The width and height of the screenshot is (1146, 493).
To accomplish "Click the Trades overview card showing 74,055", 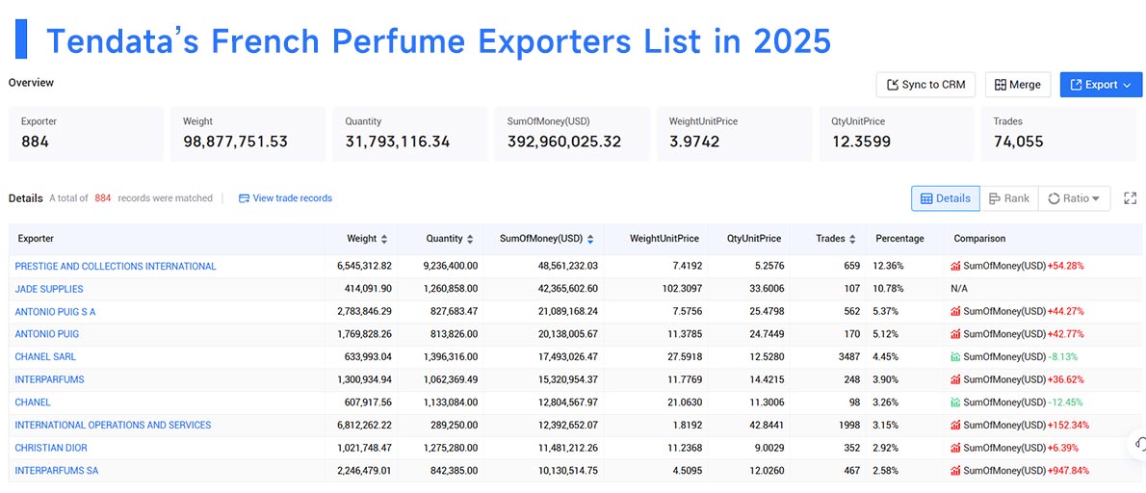I will tap(1058, 134).
